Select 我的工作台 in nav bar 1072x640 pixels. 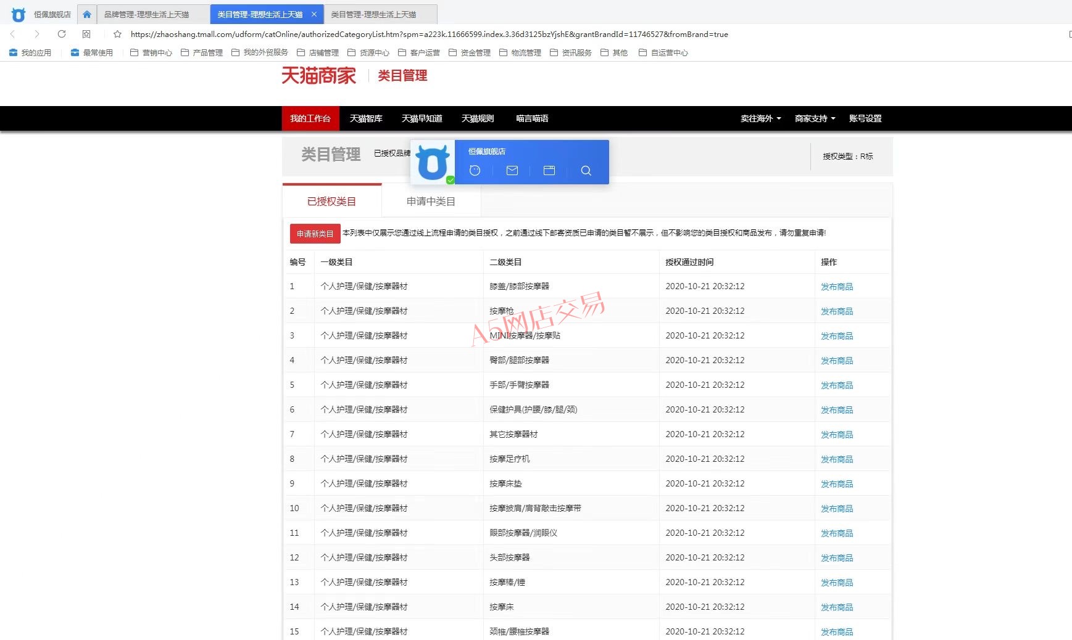310,118
